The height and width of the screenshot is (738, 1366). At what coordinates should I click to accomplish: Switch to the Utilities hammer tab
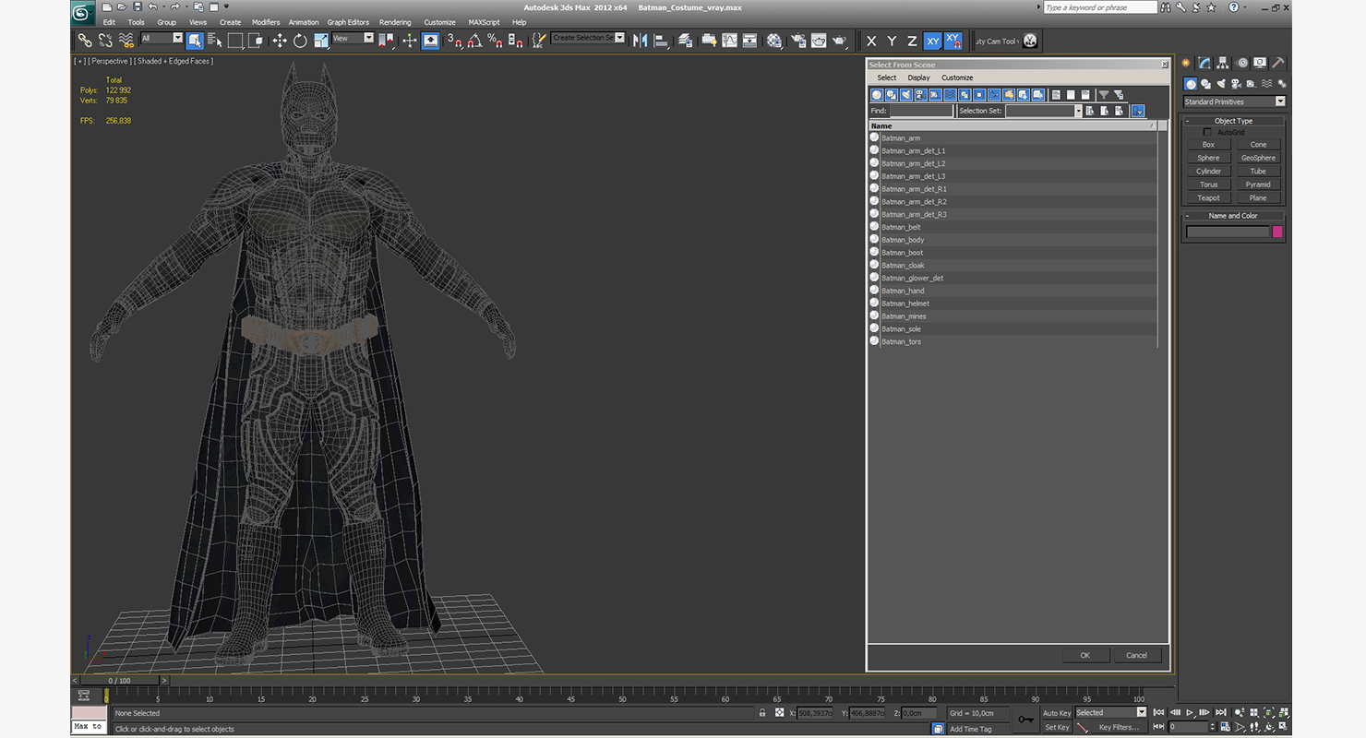[x=1278, y=63]
